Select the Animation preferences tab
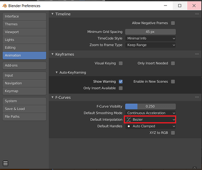 click(24, 55)
